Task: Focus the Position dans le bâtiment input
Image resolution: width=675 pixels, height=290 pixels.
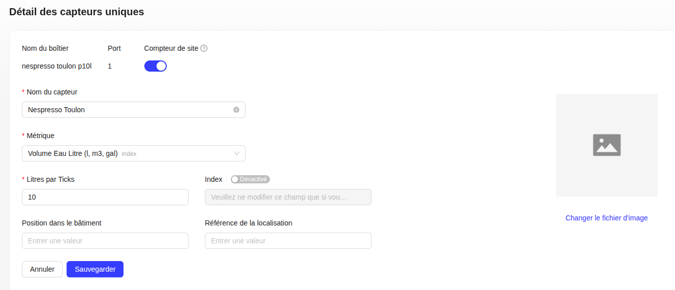Action: [x=105, y=241]
